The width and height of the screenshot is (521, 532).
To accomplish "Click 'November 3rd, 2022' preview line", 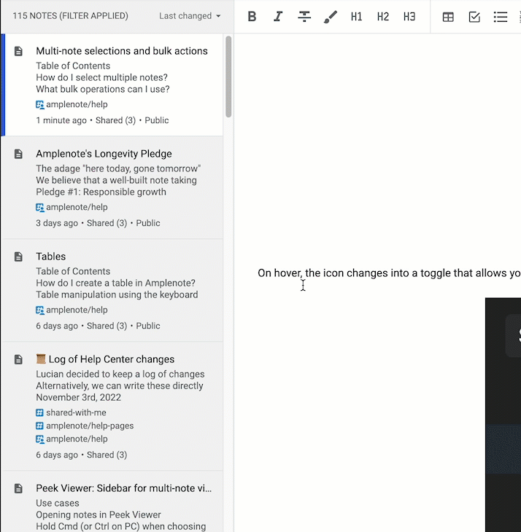I will pyautogui.click(x=79, y=398).
